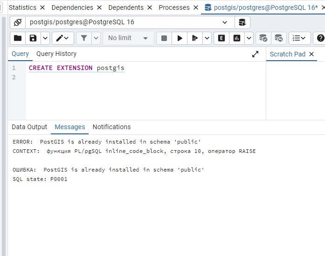
Task: Close the Statistics tab
Action: click(x=42, y=7)
